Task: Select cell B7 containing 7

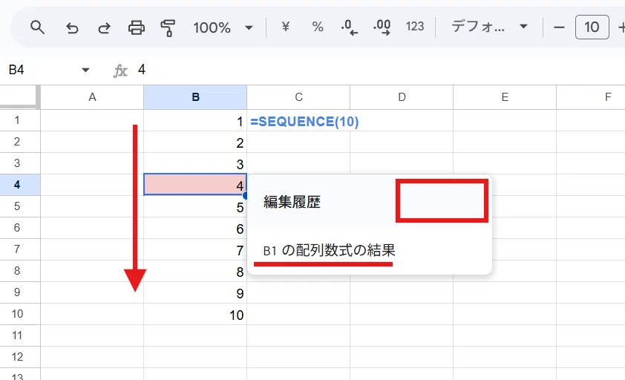Action: (x=195, y=249)
